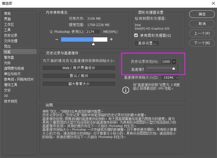The width and height of the screenshot is (217, 158).
Task: Click 取消 to discard changes
Action: click(x=202, y=24)
